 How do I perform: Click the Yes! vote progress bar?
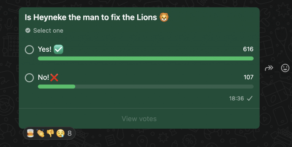(x=146, y=58)
